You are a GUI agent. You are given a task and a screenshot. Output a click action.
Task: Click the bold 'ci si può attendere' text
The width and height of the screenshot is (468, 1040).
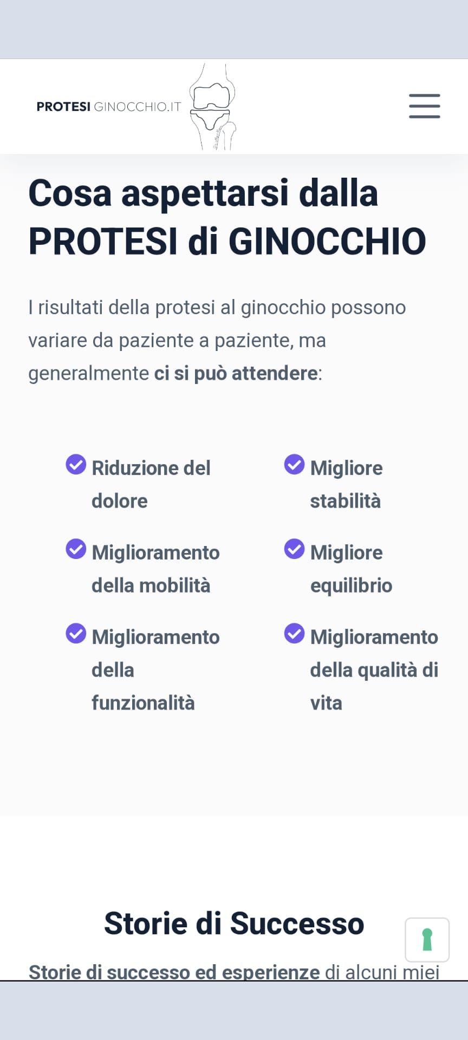coord(236,373)
